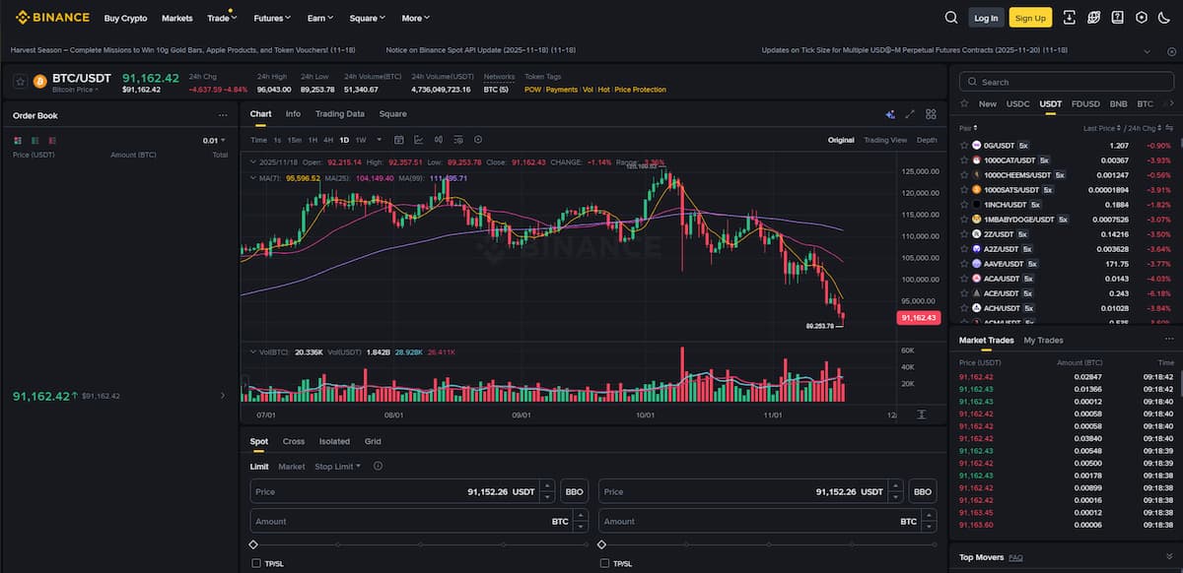Tick the buy-side TP/SL checkbox
The height and width of the screenshot is (573, 1183).
point(256,563)
